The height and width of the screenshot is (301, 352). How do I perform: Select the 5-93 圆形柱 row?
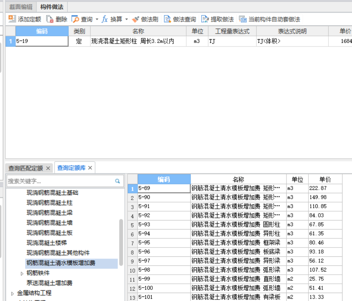[235, 225]
